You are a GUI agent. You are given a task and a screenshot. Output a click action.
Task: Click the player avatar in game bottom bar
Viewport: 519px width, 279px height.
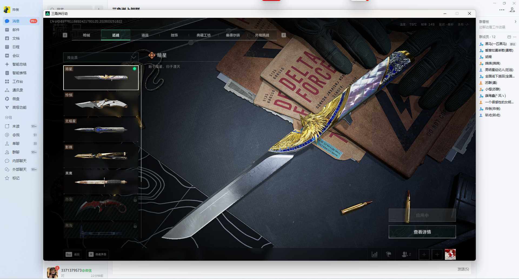click(450, 254)
